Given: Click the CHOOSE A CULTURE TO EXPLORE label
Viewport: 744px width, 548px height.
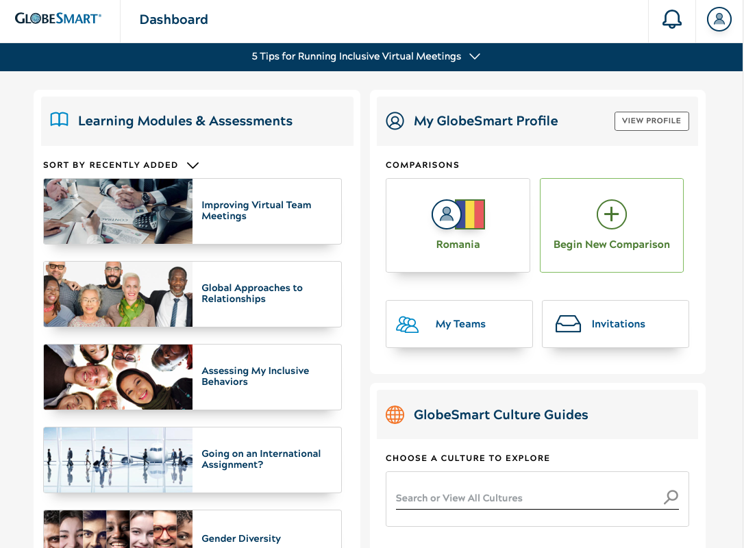Looking at the screenshot, I should [x=467, y=458].
